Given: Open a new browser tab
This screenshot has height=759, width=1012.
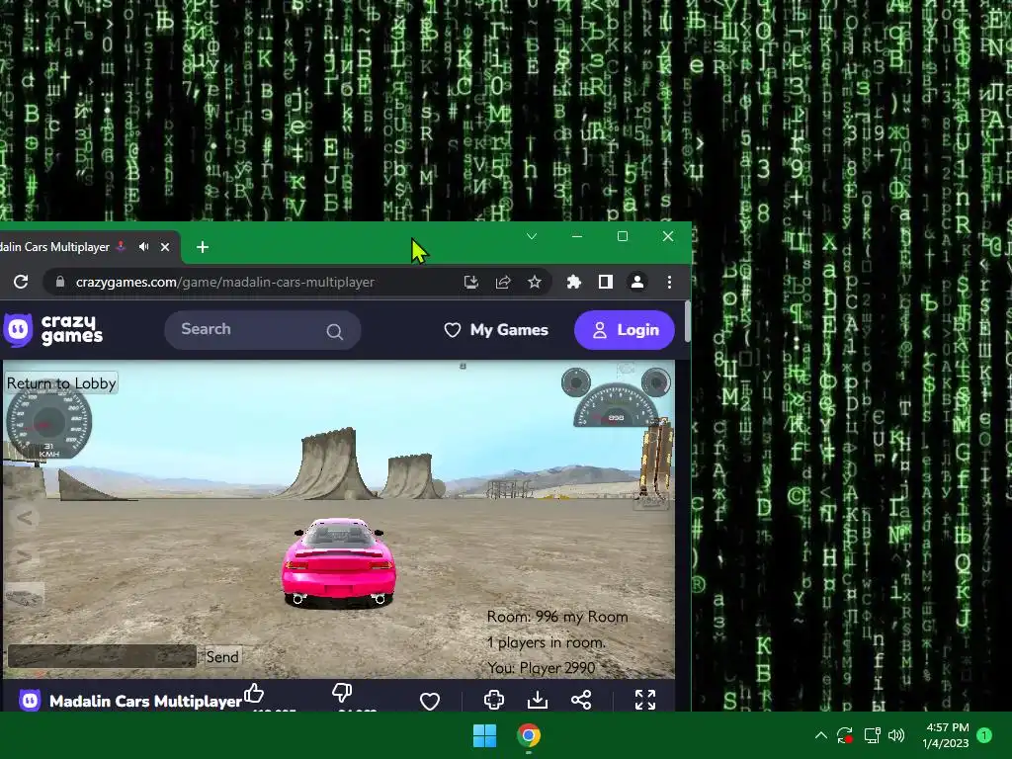Looking at the screenshot, I should click(x=203, y=246).
